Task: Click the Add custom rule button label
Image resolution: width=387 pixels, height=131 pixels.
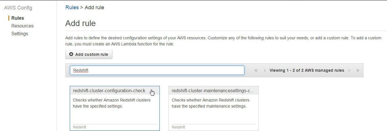Action: click(x=92, y=54)
